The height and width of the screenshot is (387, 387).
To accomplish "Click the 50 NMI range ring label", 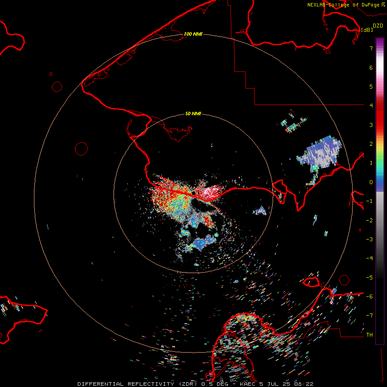I will click(193, 114).
